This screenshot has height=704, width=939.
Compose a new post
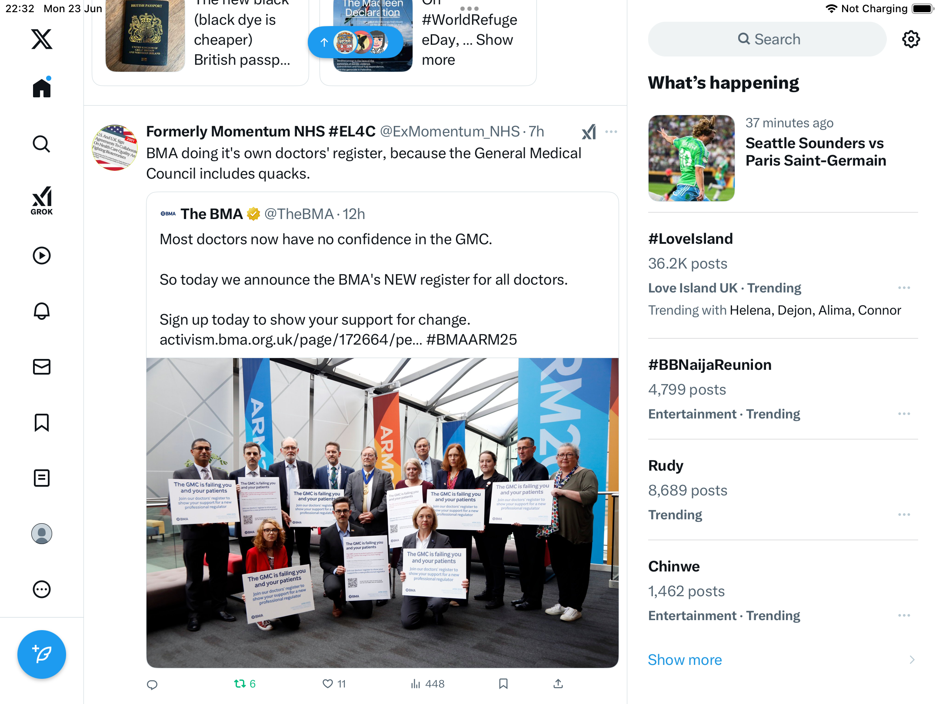pos(42,654)
